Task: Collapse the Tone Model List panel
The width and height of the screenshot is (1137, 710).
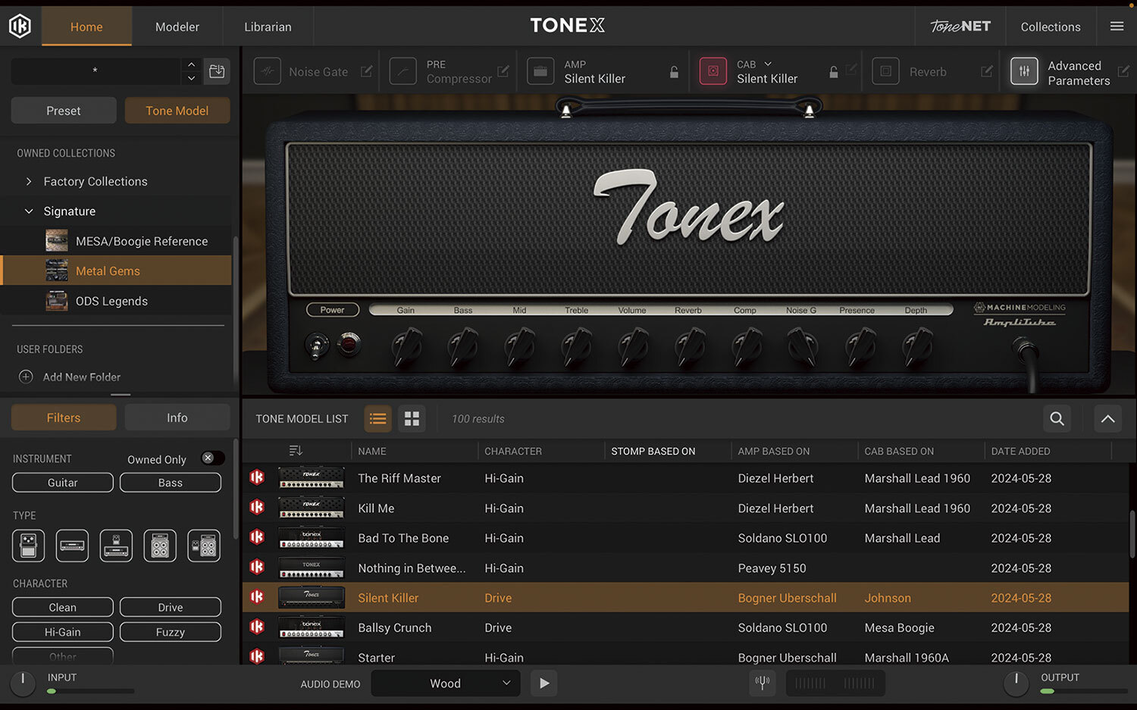Action: 1107,418
